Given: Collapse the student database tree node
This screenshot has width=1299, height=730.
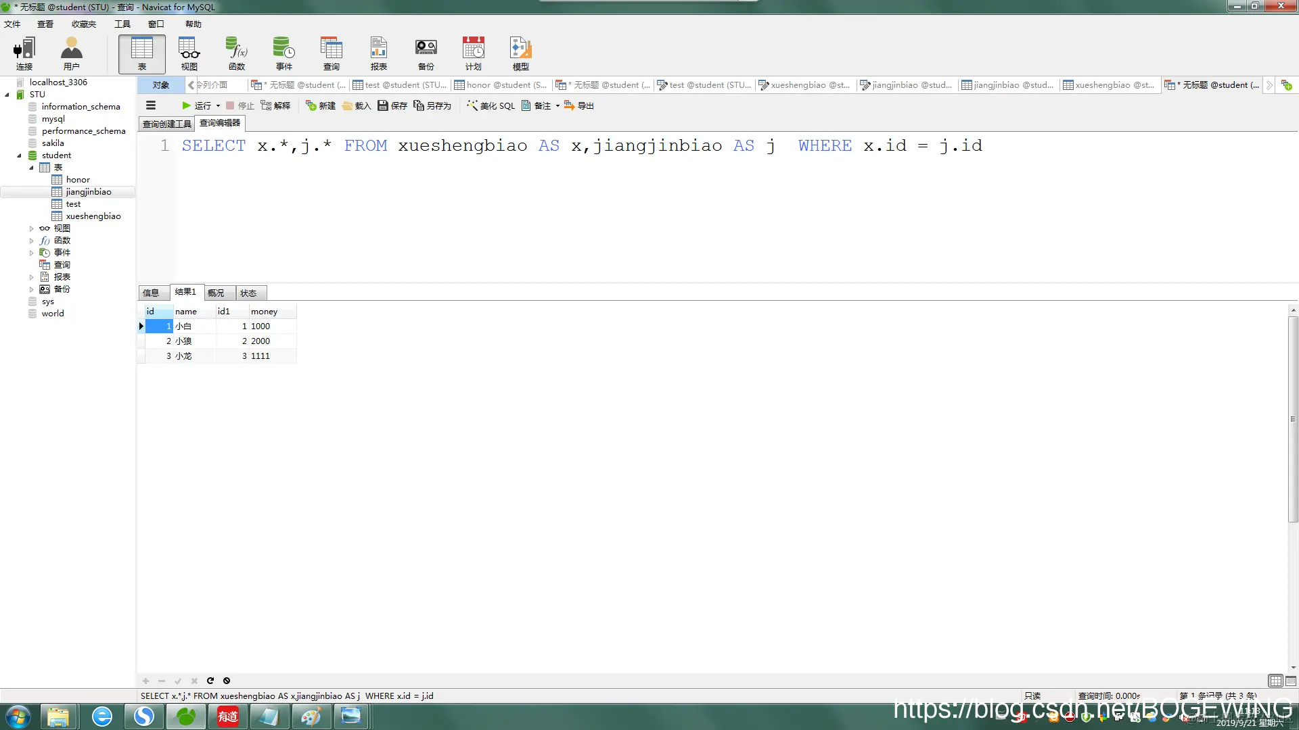Looking at the screenshot, I should [19, 155].
